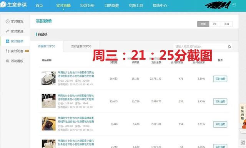Click visitor count 6,670
This screenshot has width=246, height=148.
(x=136, y=124)
